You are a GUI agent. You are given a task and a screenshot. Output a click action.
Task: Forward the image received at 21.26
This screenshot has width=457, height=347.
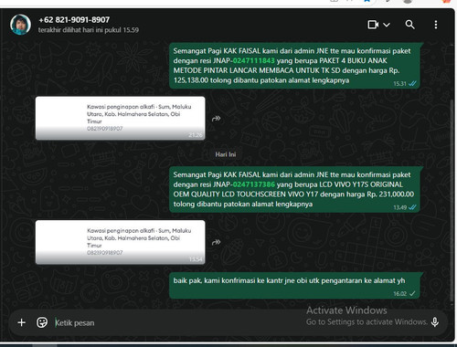[x=216, y=119]
